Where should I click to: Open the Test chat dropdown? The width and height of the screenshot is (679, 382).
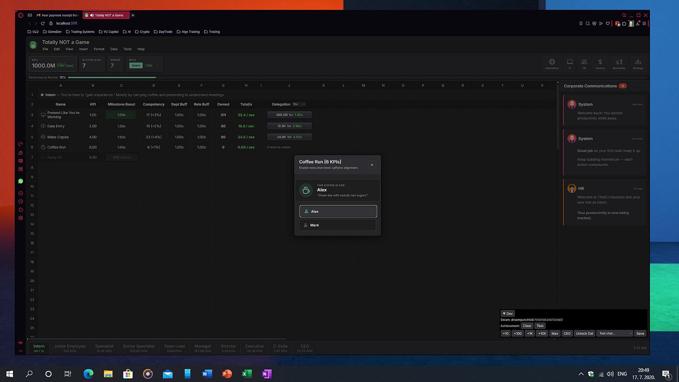click(615, 333)
